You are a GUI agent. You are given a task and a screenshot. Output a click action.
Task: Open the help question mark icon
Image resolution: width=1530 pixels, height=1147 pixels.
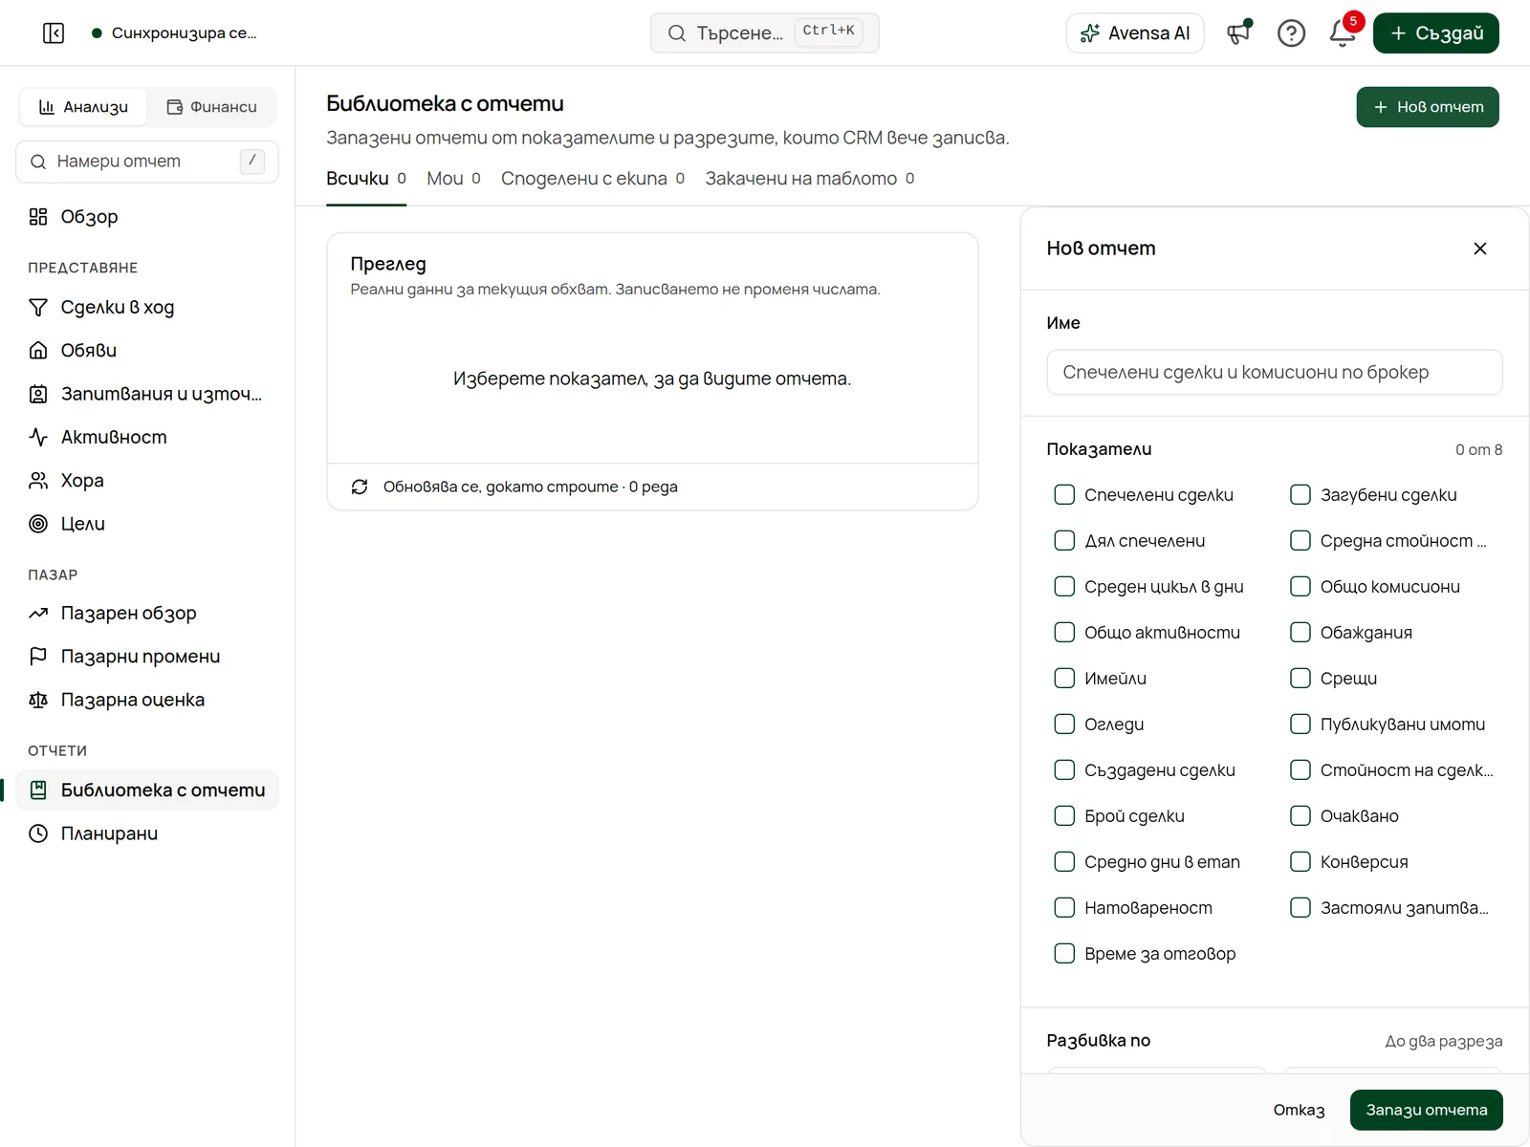click(x=1291, y=33)
